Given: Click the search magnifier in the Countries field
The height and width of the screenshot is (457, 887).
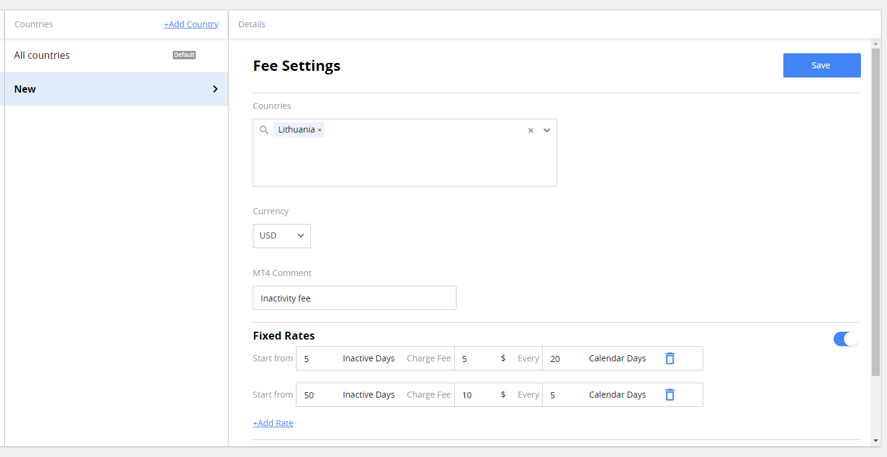Looking at the screenshot, I should [x=264, y=130].
